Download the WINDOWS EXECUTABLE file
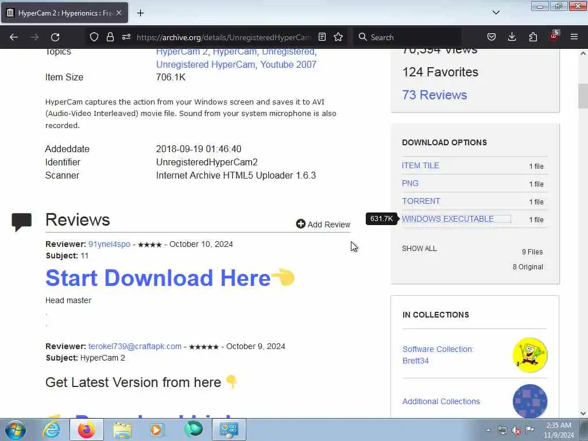Image resolution: width=588 pixels, height=441 pixels. point(448,219)
